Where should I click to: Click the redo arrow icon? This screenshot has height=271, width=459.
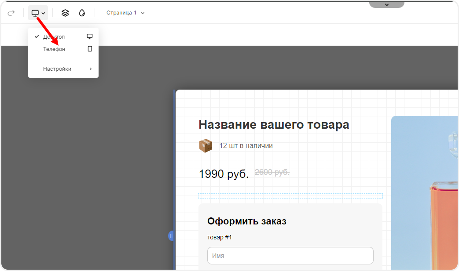pos(11,13)
